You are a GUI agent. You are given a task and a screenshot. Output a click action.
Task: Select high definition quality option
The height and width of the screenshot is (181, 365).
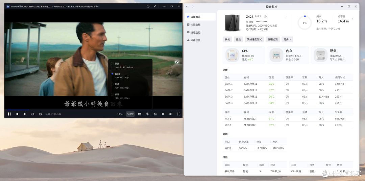coord(130,86)
